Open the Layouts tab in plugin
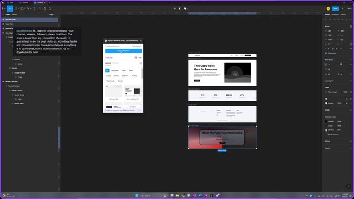354x199 pixels. tap(108, 63)
